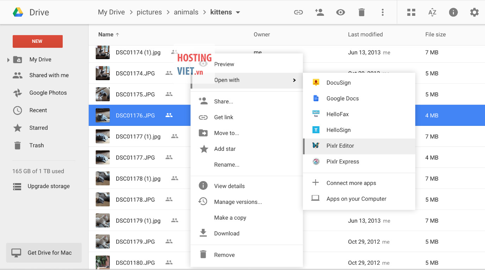Select Get link in context menu
Screen dimensions: 485x270
pyautogui.click(x=247, y=117)
